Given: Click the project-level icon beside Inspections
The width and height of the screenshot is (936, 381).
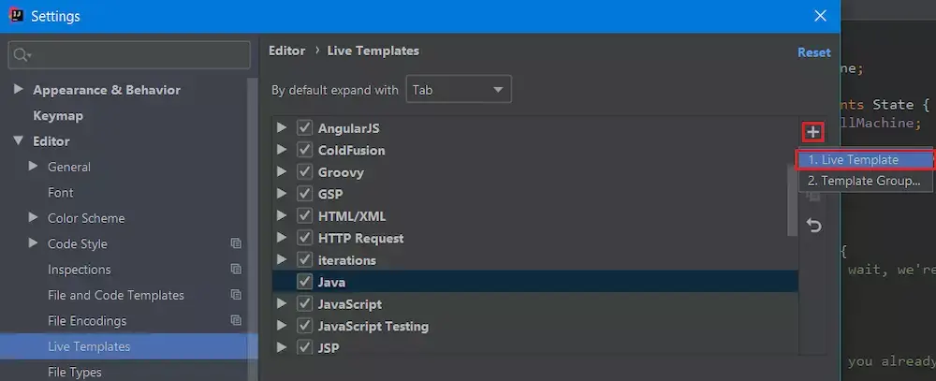Looking at the screenshot, I should [x=236, y=270].
